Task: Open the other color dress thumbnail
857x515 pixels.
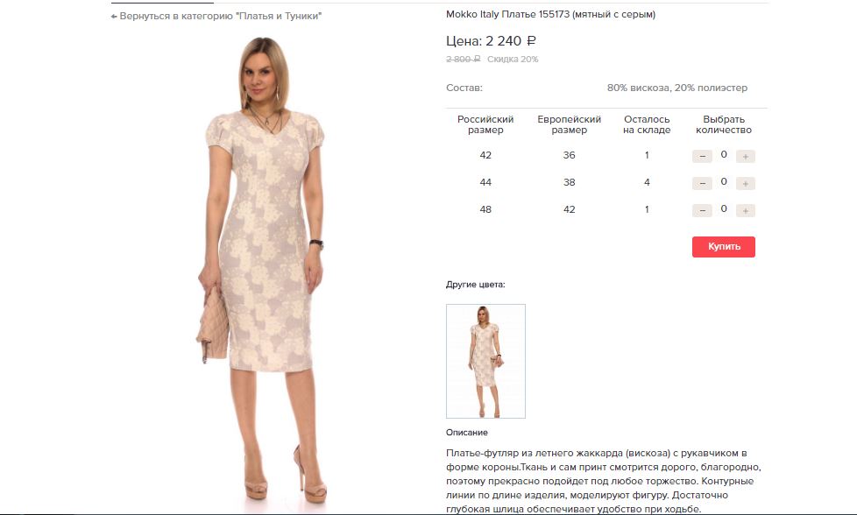Action: pyautogui.click(x=485, y=361)
